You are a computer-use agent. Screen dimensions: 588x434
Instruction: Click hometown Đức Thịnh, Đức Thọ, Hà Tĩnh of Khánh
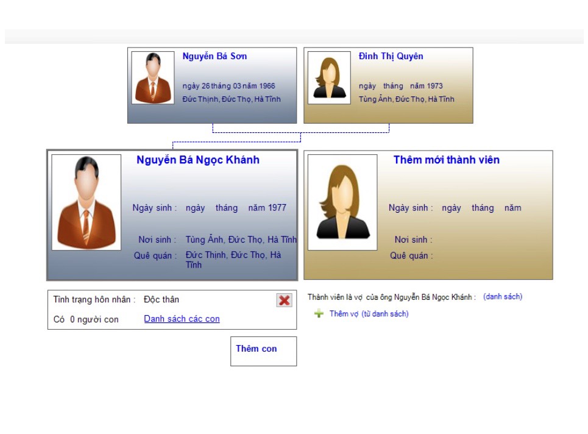click(x=233, y=260)
